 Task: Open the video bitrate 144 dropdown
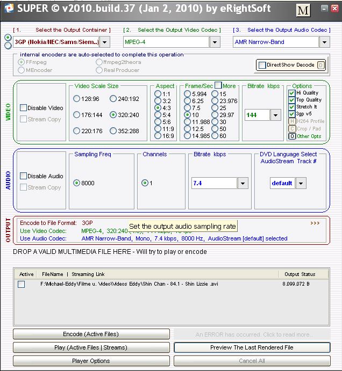coord(275,115)
